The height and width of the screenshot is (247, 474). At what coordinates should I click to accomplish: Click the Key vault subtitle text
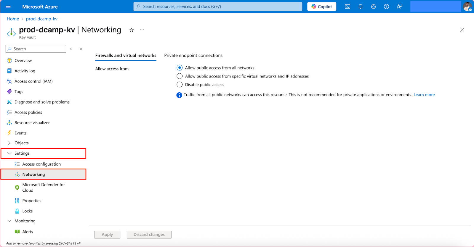[28, 37]
